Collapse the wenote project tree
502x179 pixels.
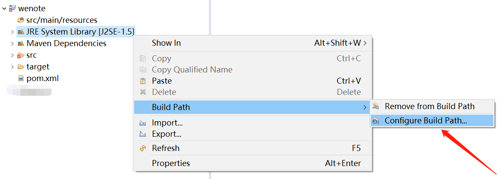(x=4, y=9)
